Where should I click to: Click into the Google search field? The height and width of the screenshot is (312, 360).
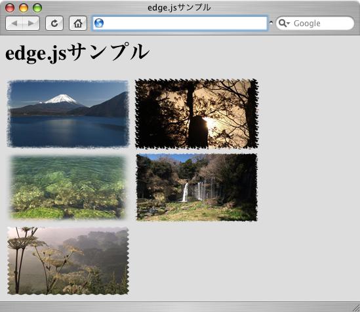point(315,23)
